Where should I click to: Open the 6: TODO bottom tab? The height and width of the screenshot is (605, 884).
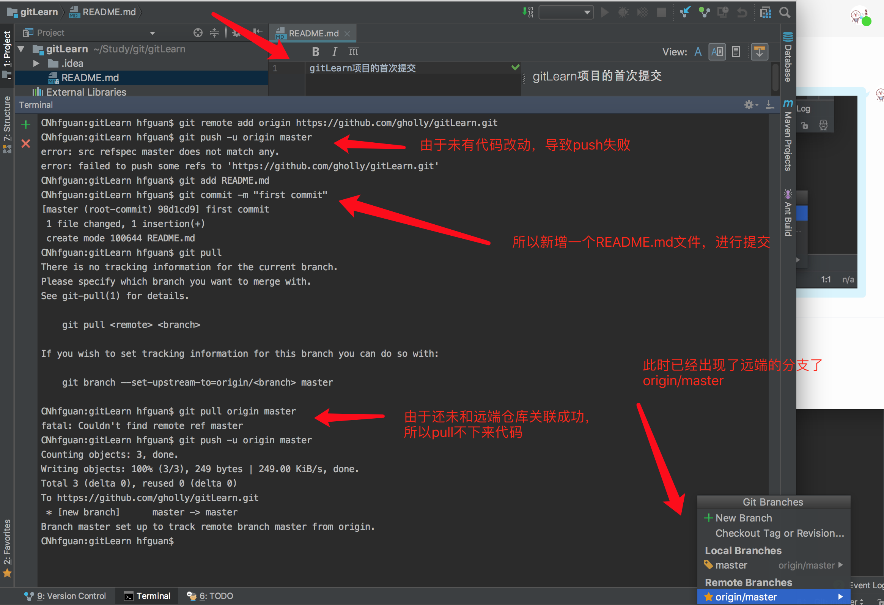tap(210, 596)
